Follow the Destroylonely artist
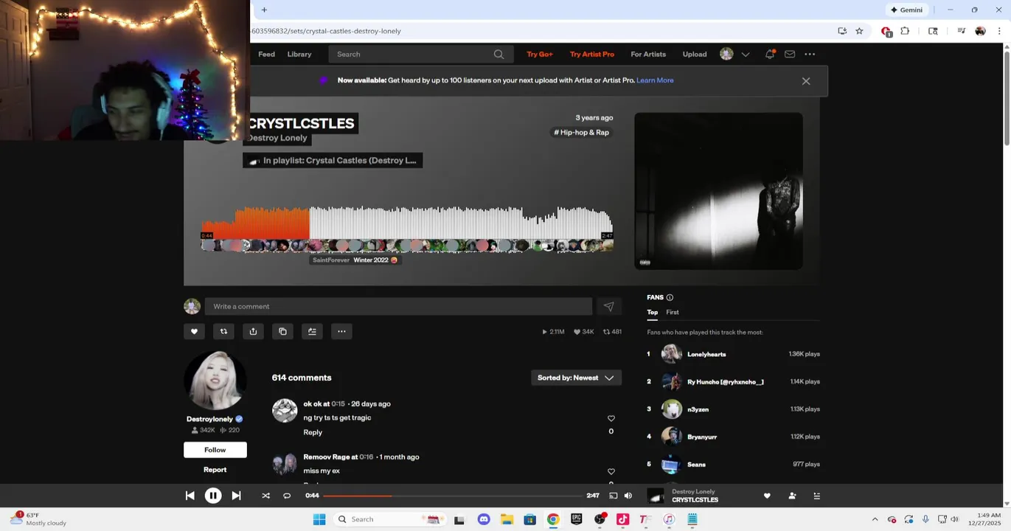 pyautogui.click(x=215, y=451)
